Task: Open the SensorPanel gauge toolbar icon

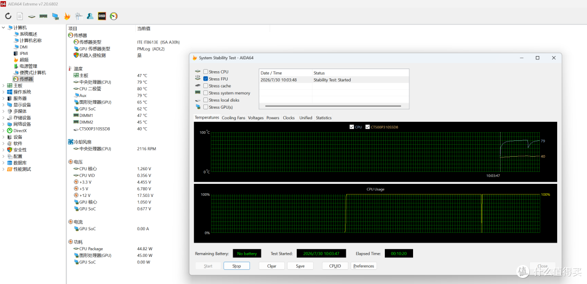Action: pyautogui.click(x=114, y=16)
